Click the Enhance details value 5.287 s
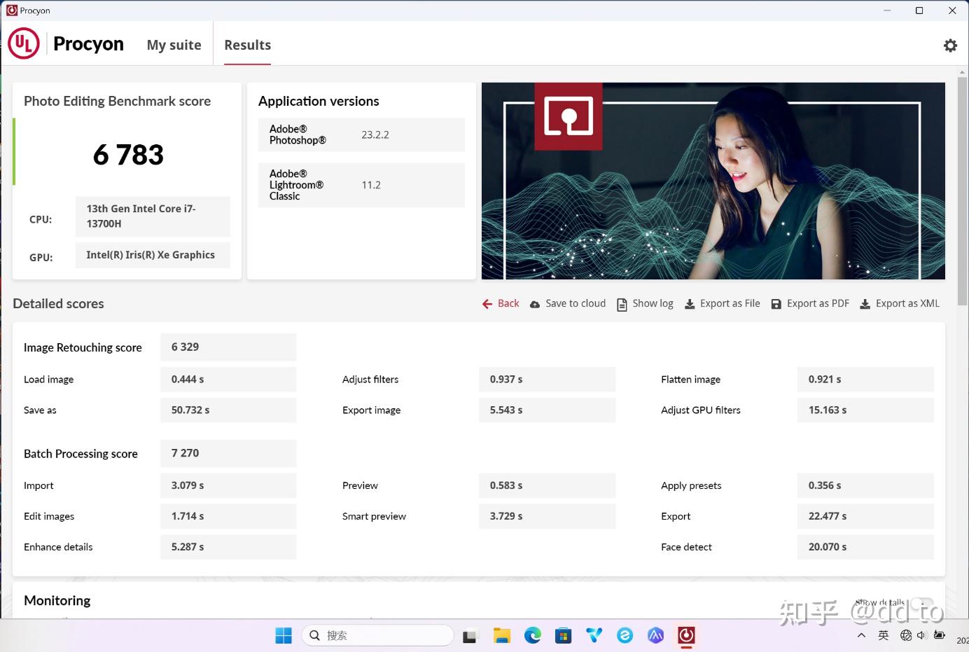969x652 pixels. coord(228,547)
